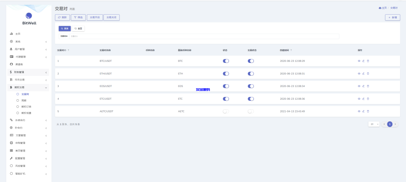
Task: Go to 主页 in the sidebar
Action: (x=17, y=34)
